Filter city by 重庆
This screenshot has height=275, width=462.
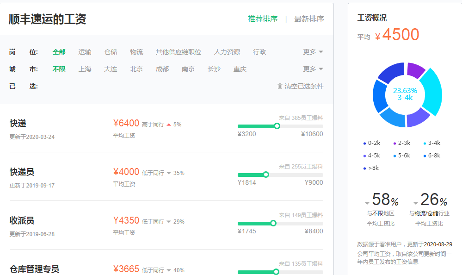[x=240, y=69]
